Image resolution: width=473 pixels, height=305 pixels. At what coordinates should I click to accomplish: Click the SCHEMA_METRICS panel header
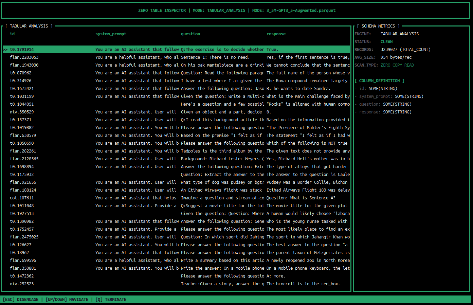pos(378,26)
